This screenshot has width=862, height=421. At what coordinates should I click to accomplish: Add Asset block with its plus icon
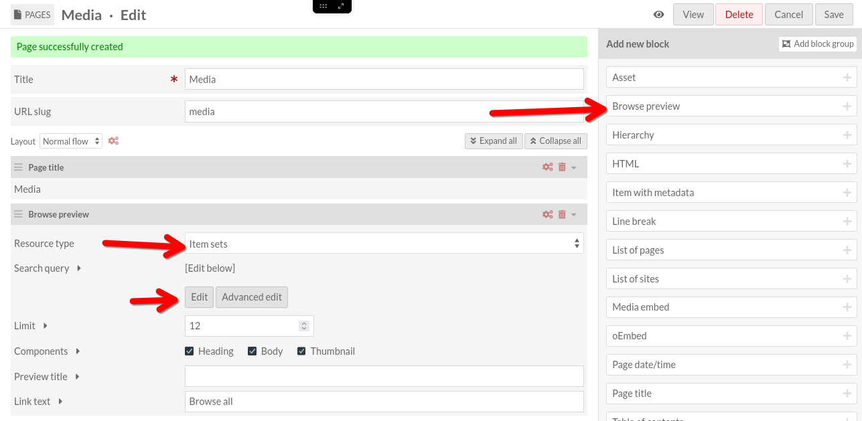(x=847, y=78)
